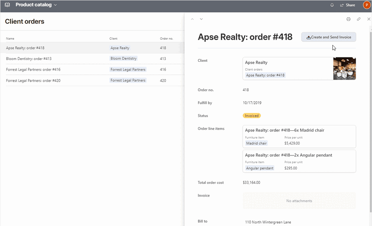Click the Invoice attachments area
Image resolution: width=372 pixels, height=226 pixels.
(299, 201)
